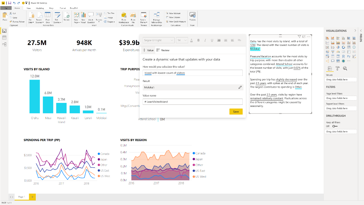Open the Analytics magnifier pane icon
Viewport: 364px width, 205px height.
tap(345, 68)
